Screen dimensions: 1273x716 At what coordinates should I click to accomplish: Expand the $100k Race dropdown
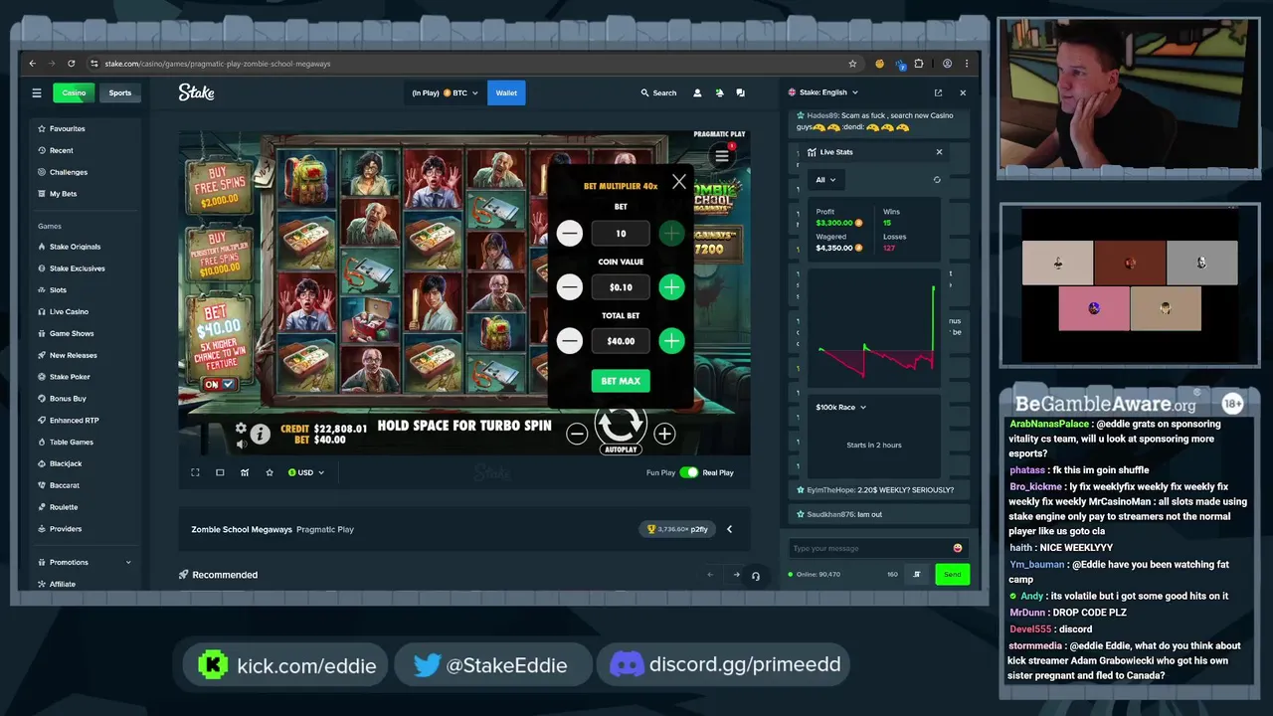pos(841,407)
